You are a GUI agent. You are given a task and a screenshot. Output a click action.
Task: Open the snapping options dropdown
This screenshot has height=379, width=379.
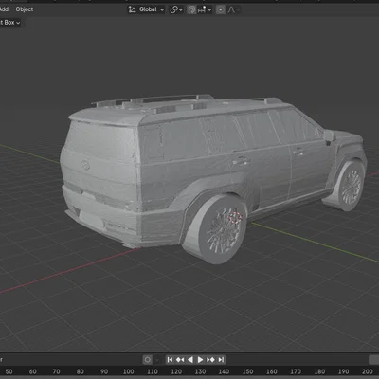[x=205, y=9]
